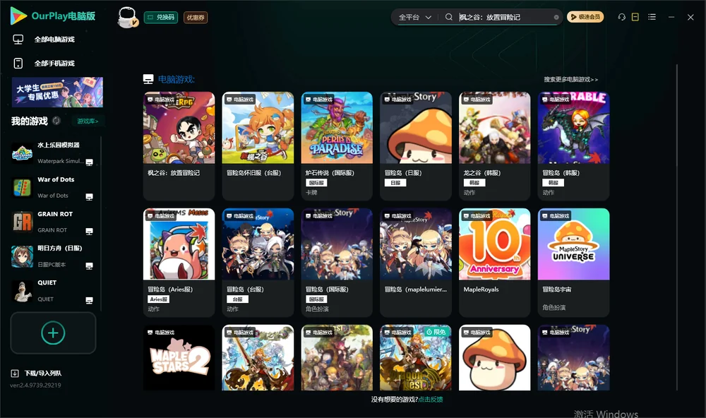Open the 大学生专属优惠 promo banner

[x=57, y=92]
